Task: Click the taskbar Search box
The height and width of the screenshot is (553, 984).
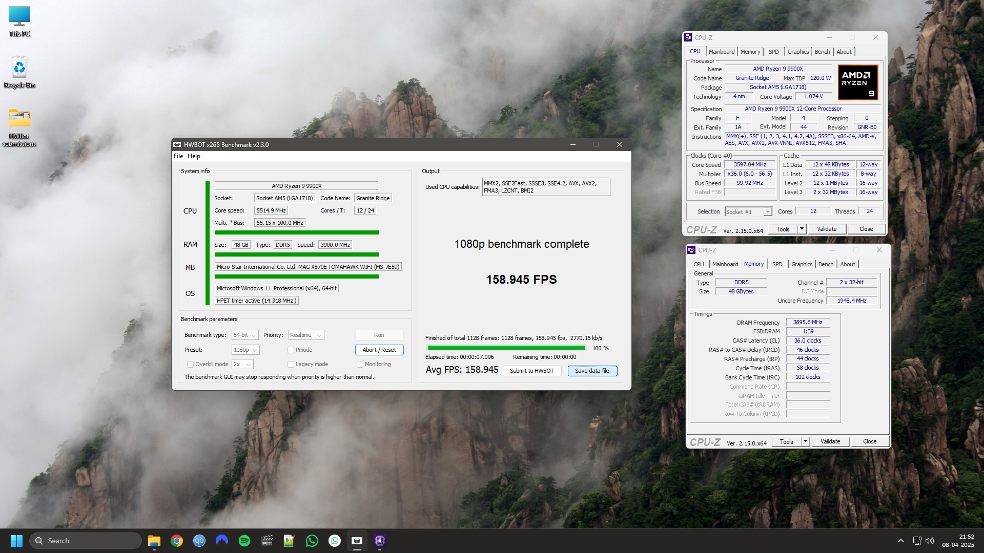Action: click(x=86, y=541)
